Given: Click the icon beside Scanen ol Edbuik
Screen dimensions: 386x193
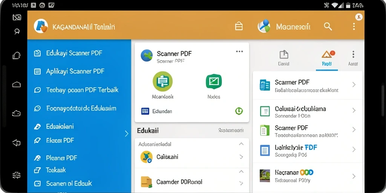Looking at the screenshot, I should coord(37,184).
